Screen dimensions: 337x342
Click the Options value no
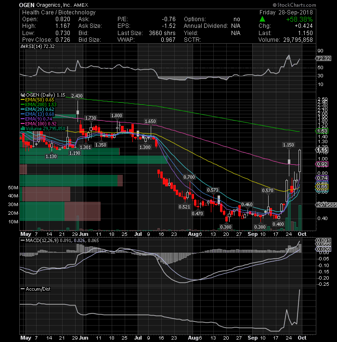237,19
